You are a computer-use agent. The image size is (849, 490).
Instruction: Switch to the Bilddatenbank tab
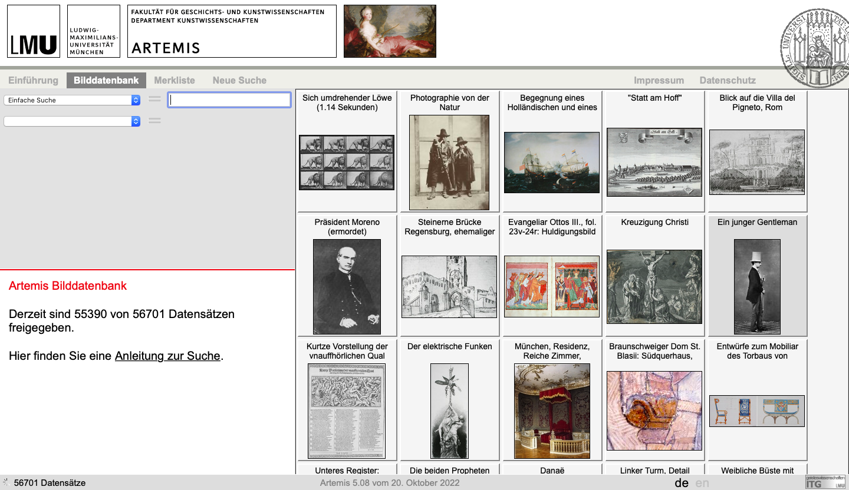coord(106,80)
